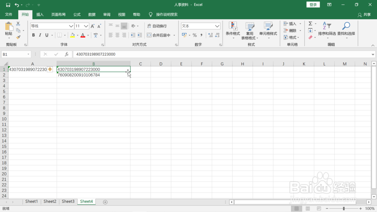Open Cell Styles gallery
The image size is (377, 212).
point(268,31)
